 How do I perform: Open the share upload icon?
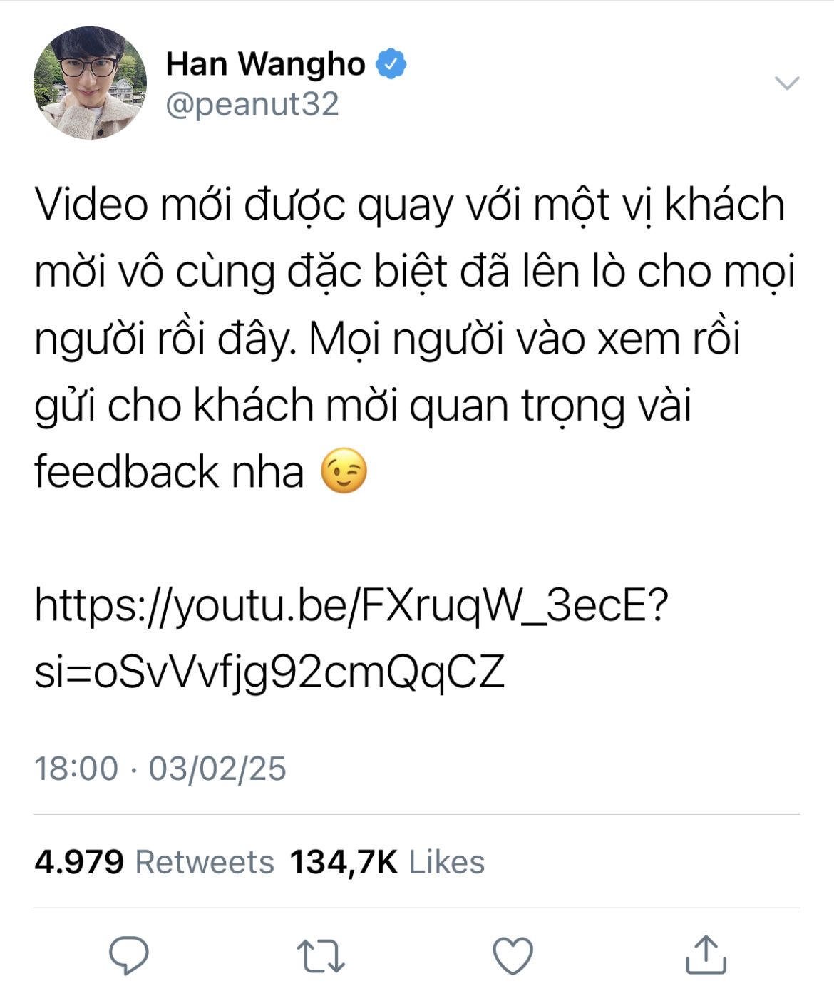pos(706,955)
